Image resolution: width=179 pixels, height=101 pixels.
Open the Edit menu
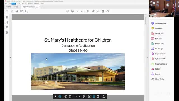[10, 4]
